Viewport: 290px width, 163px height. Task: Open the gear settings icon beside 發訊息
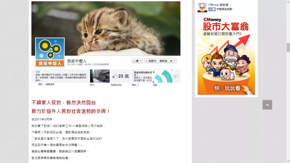click(x=171, y=61)
